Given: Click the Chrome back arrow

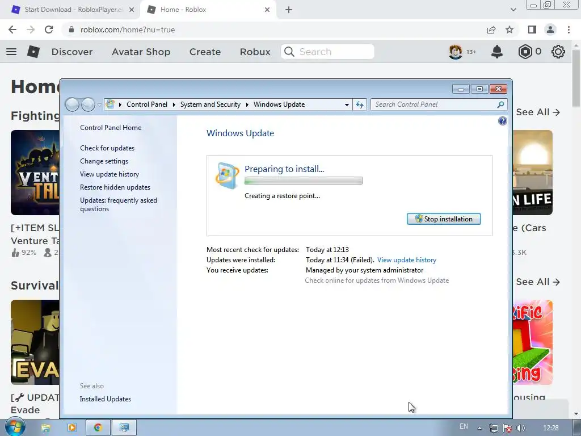Looking at the screenshot, I should pyautogui.click(x=12, y=30).
